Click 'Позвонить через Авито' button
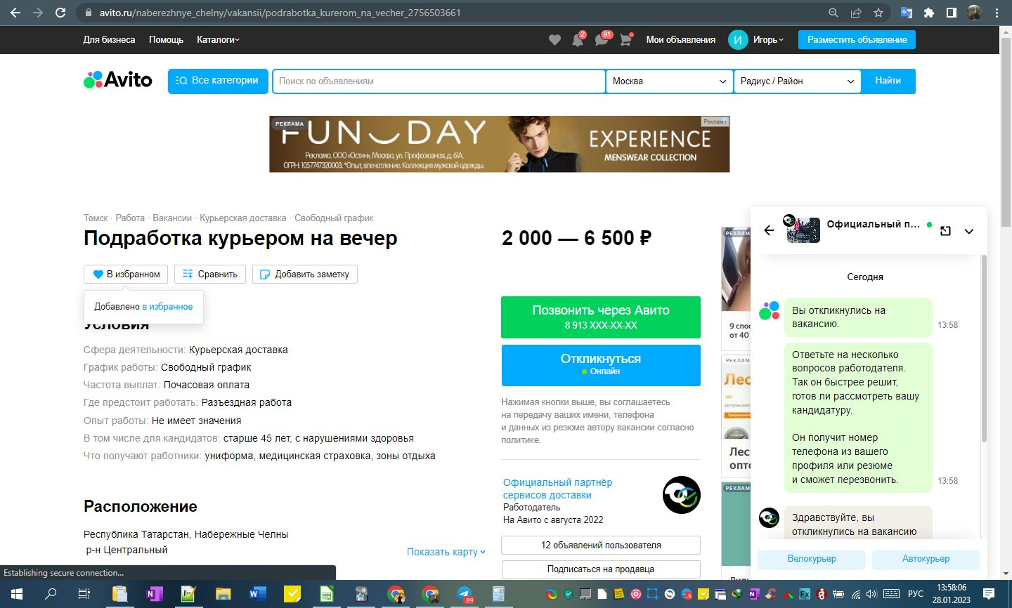Viewport: 1012px width, 608px height. click(x=601, y=317)
